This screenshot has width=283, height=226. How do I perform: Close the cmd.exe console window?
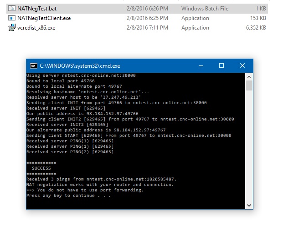(x=242, y=65)
